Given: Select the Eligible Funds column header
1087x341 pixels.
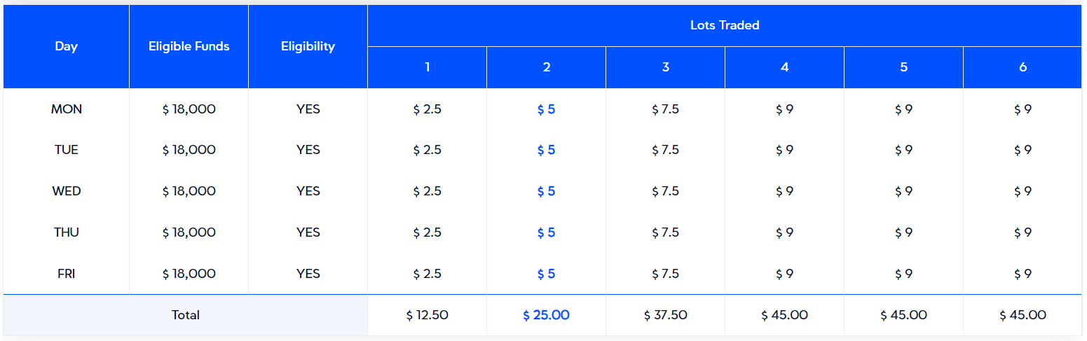Looking at the screenshot, I should click(x=189, y=46).
